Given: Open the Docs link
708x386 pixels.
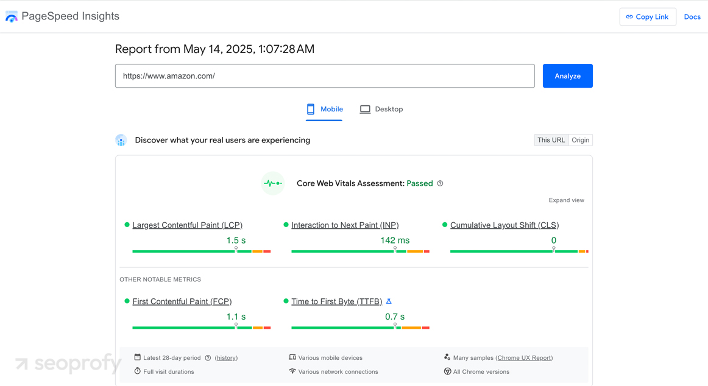Looking at the screenshot, I should point(692,16).
